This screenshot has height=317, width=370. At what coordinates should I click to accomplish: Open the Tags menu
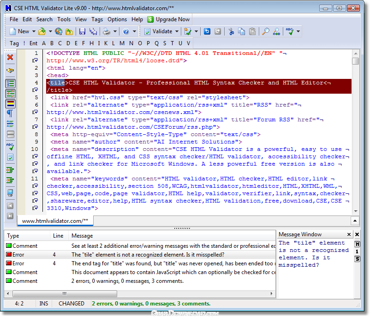pos(97,19)
